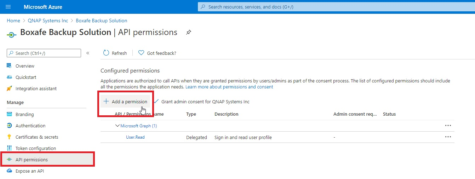
Task: Sort by Type column header
Action: (x=191, y=114)
